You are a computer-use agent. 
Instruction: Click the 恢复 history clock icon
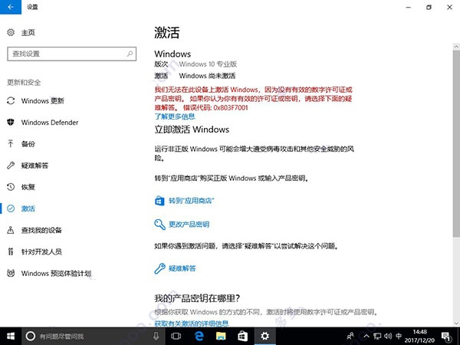point(11,187)
